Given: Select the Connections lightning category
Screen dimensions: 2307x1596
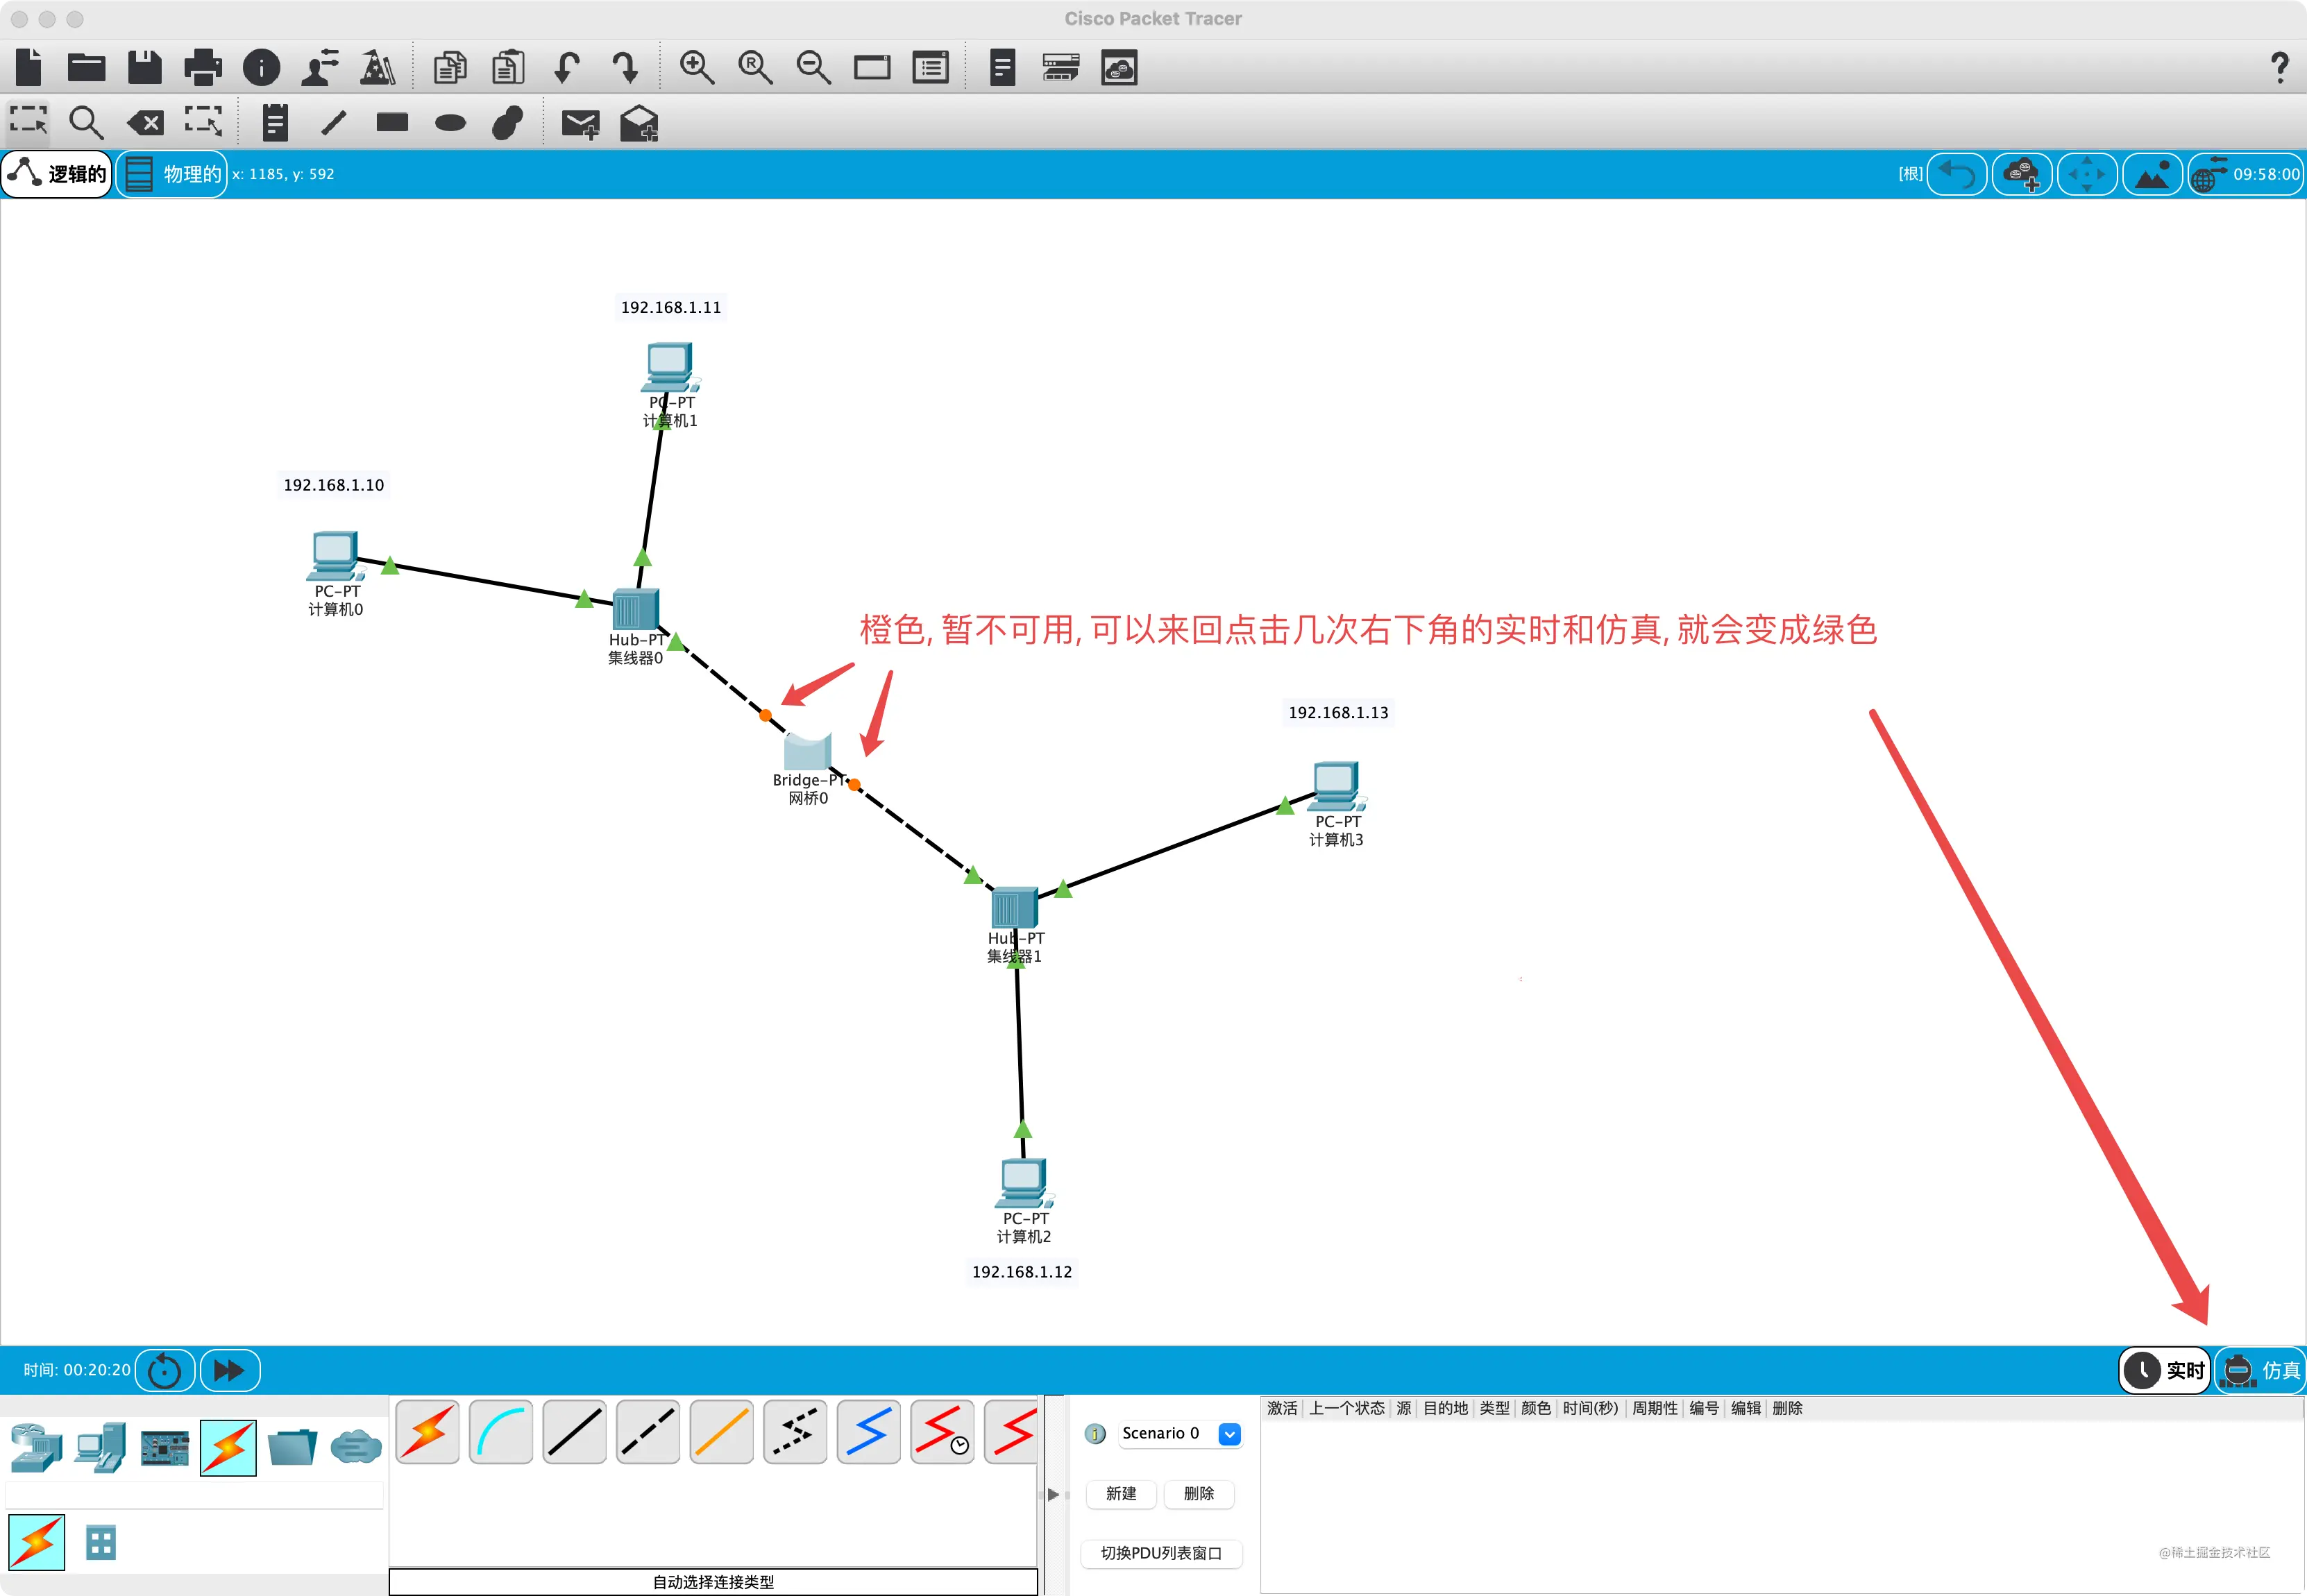Looking at the screenshot, I should (228, 1447).
